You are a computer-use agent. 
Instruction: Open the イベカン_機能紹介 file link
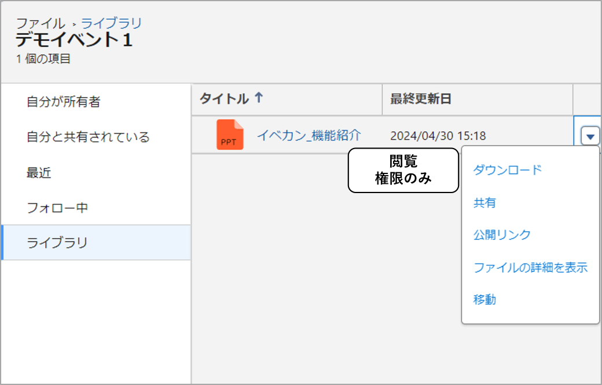point(309,135)
